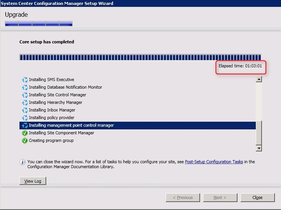This screenshot has height=210, width=281.
Task: Select 'Installing policy provider' row
Action: [137, 118]
